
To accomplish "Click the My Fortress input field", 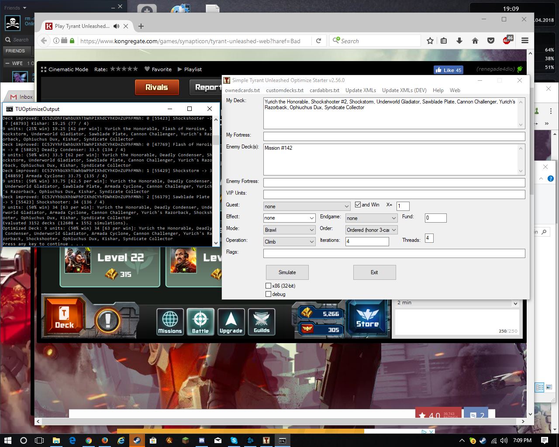I will point(394,136).
